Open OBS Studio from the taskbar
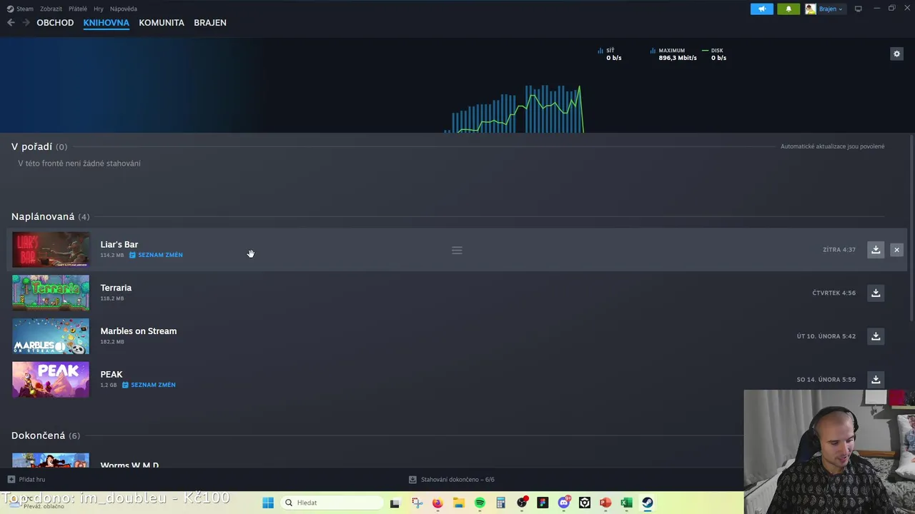Viewport: 915px width, 514px height. click(522, 503)
